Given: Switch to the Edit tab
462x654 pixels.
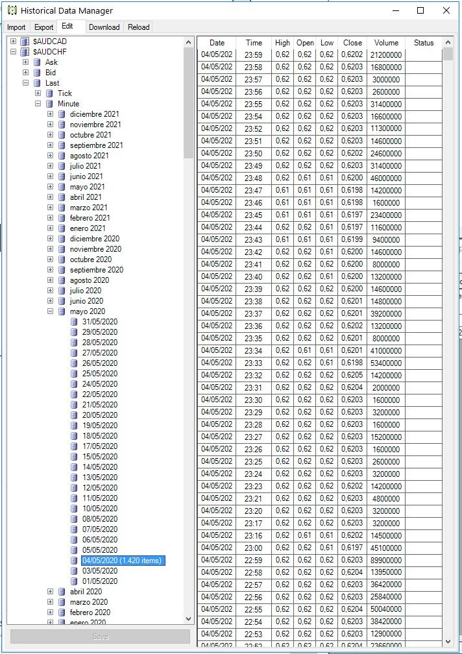Looking at the screenshot, I should (67, 26).
